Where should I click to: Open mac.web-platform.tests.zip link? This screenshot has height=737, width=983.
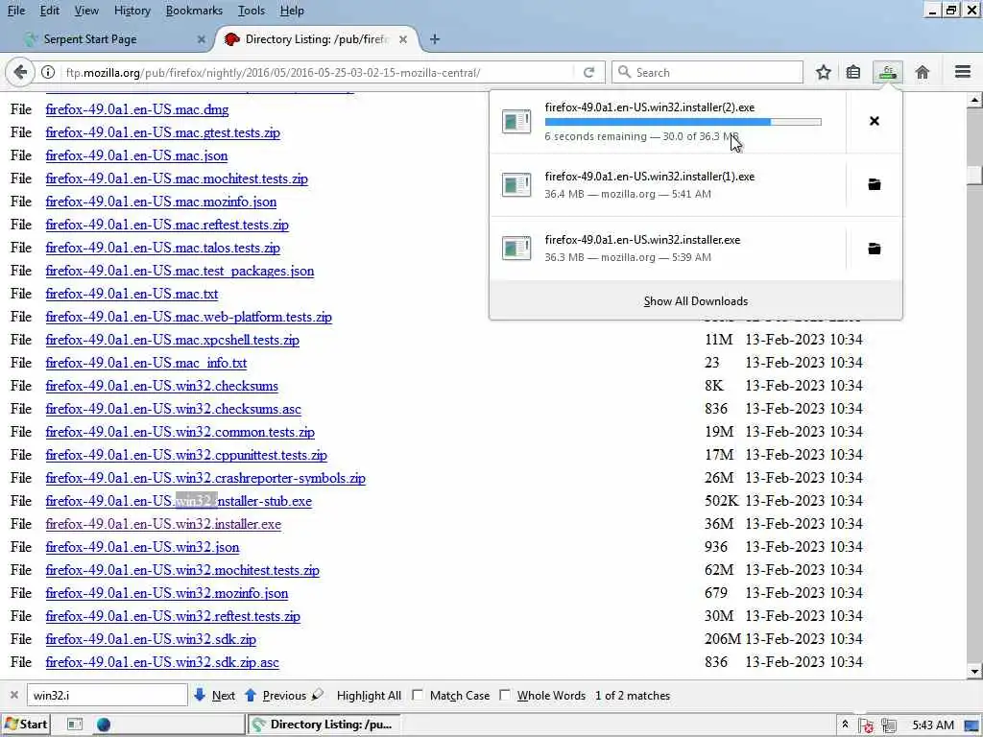(189, 317)
